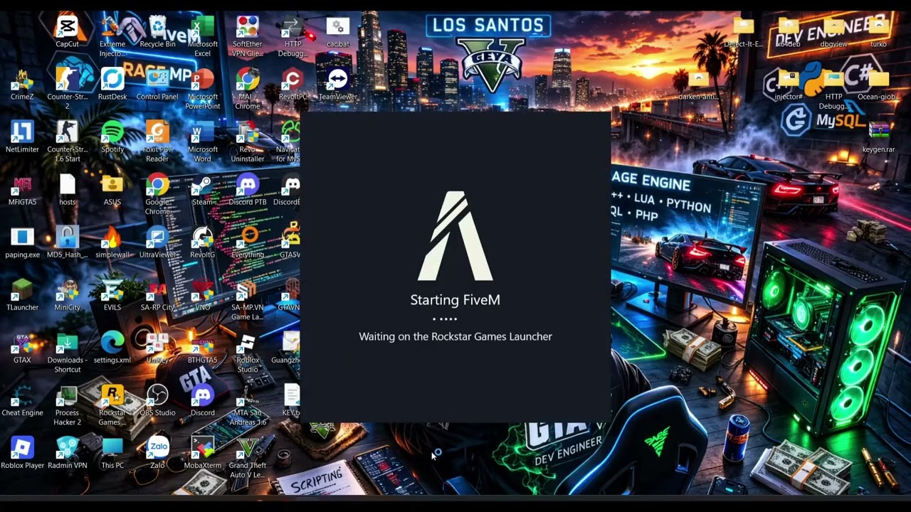Launch the Revo Uninstaller shortcut
This screenshot has height=512, width=911.
(x=248, y=133)
